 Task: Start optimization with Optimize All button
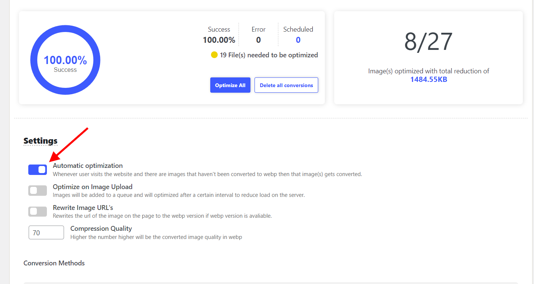point(230,85)
